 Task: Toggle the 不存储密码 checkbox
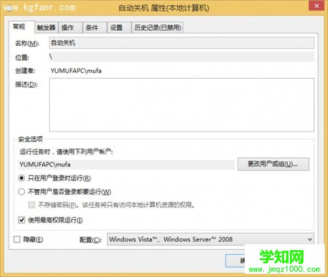click(x=31, y=205)
